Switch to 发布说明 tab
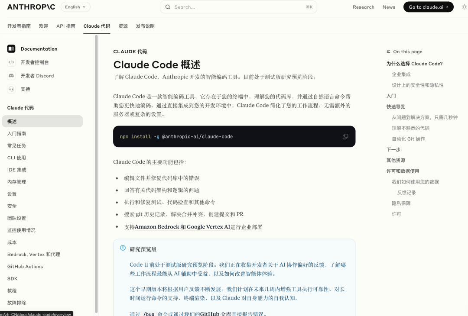 (145, 26)
